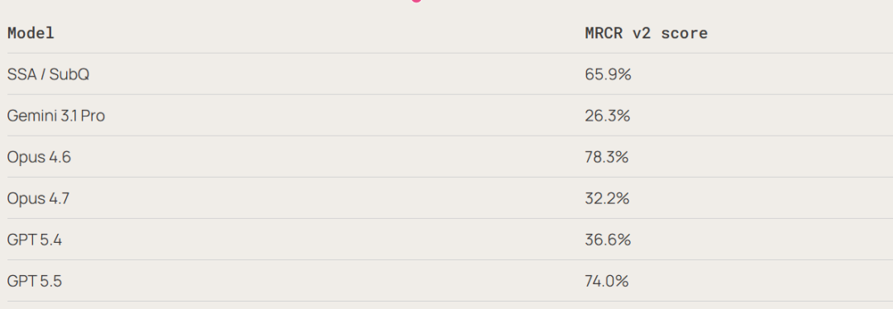Select the GPT 5.4 model name

point(35,240)
